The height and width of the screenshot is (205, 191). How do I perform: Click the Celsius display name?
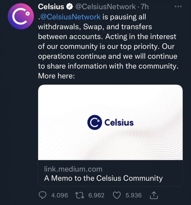pyautogui.click(x=51, y=6)
